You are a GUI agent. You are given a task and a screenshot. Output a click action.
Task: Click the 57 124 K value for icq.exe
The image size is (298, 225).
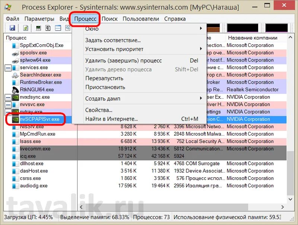pyautogui.click(x=127, y=156)
